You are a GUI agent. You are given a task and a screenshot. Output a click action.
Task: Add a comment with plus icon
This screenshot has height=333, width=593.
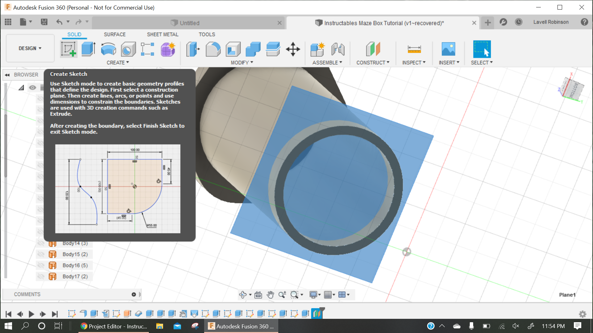pyautogui.click(x=134, y=294)
